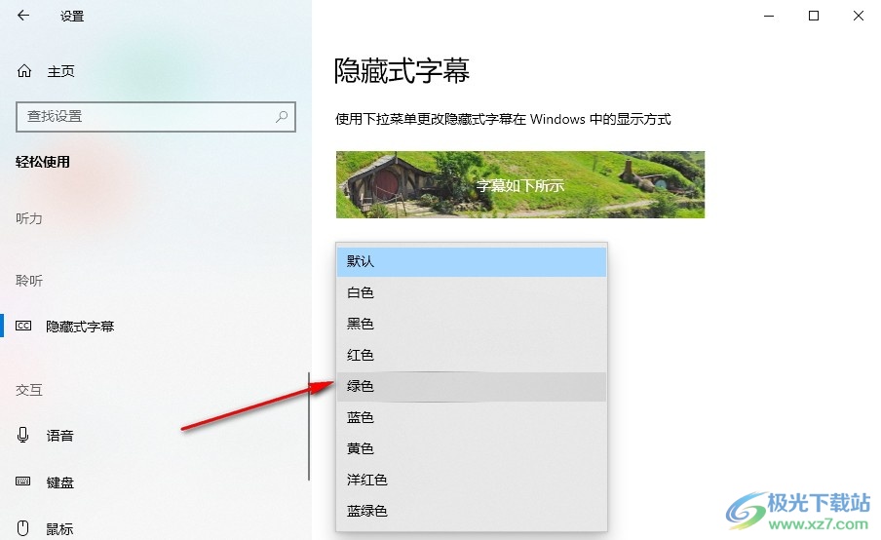Screen dimensions: 881x540
Task: Click the back arrow in Settings
Action: pyautogui.click(x=23, y=16)
